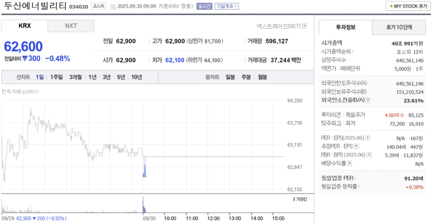Viewport: 433px width, 223px height.
Task: Click the help icon beside 배당수익률
Action: [350, 163]
